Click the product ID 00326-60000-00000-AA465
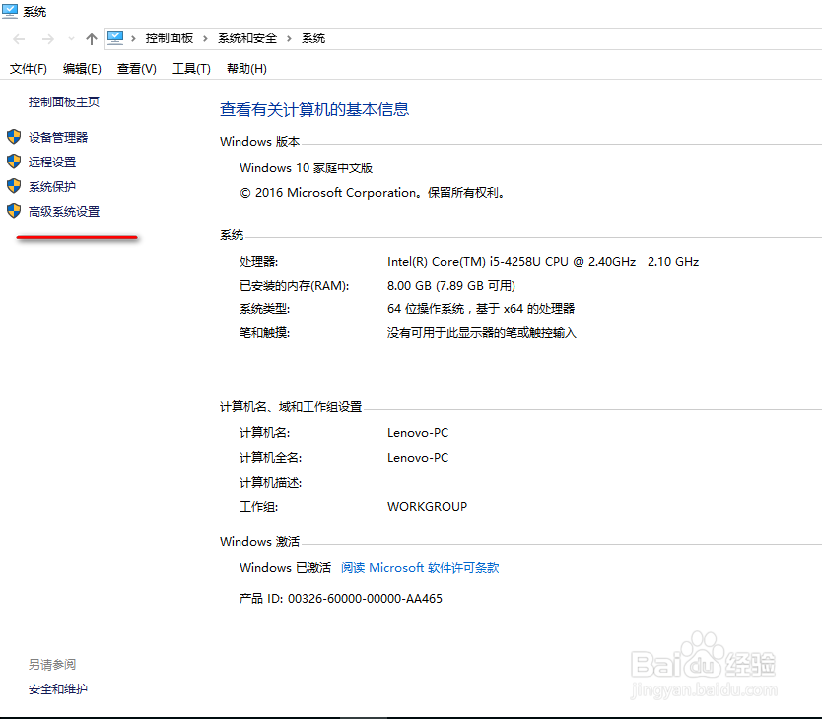This screenshot has width=822, height=719. (365, 599)
